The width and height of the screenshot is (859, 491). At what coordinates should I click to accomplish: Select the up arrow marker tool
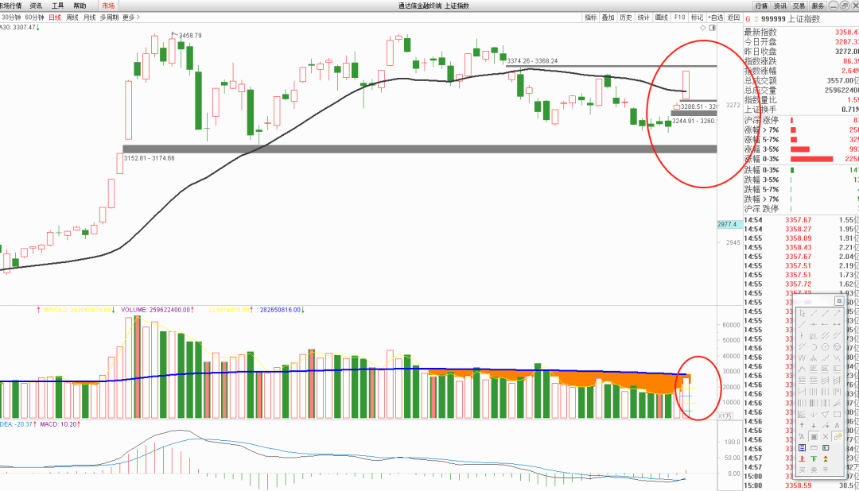coord(802,425)
